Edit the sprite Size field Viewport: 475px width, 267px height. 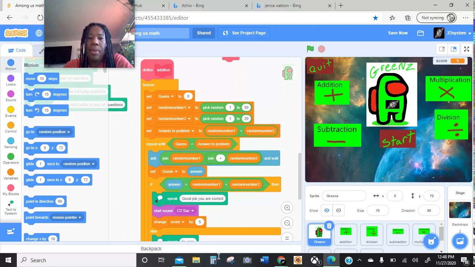[377, 210]
